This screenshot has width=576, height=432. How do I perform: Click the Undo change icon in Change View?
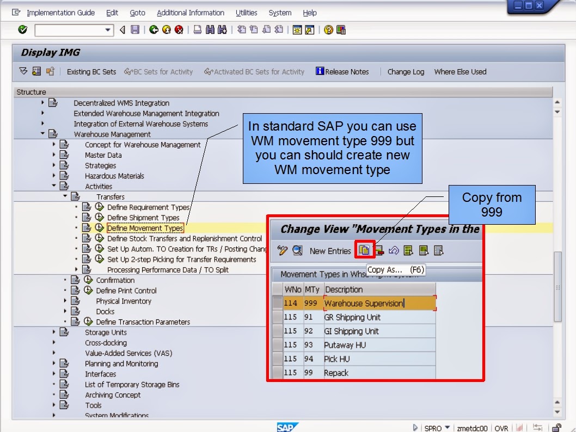point(394,249)
